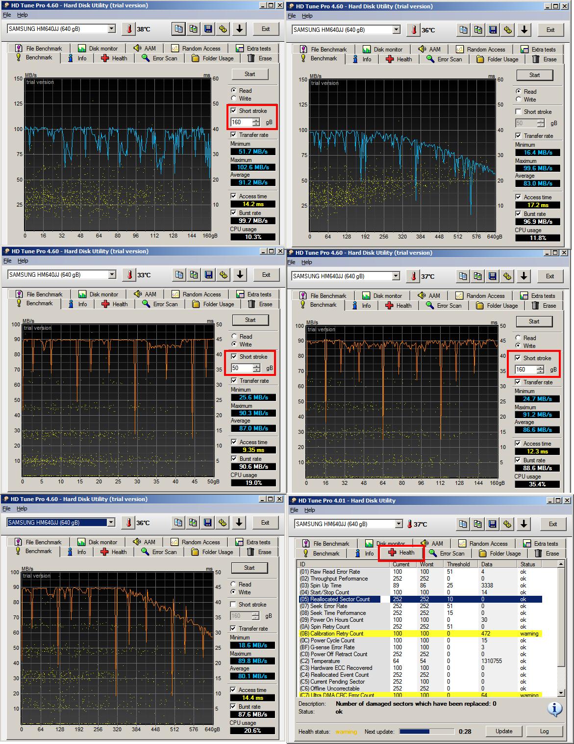Open Folder Usage tab in middle-right window
The width and height of the screenshot is (574, 744).
pos(497,305)
